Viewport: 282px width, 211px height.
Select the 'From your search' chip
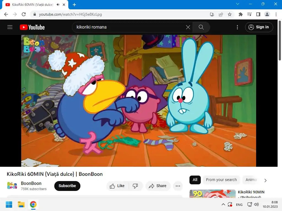click(221, 180)
